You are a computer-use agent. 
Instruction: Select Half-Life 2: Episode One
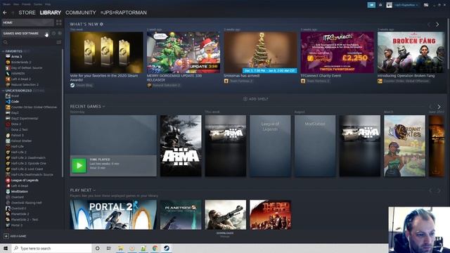point(28,163)
